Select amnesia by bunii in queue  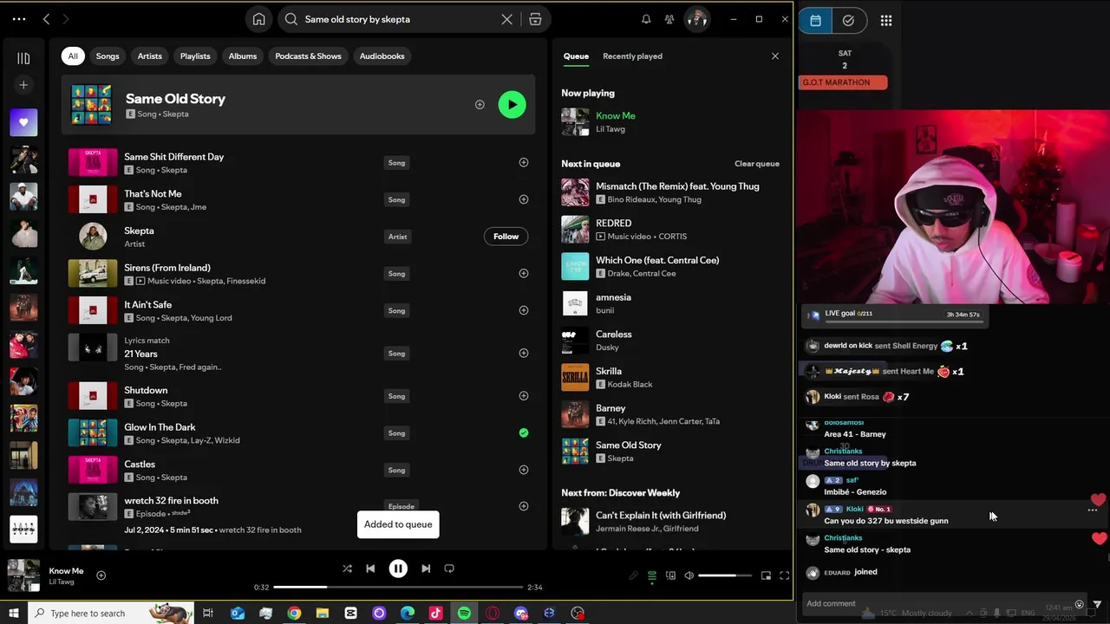(670, 303)
